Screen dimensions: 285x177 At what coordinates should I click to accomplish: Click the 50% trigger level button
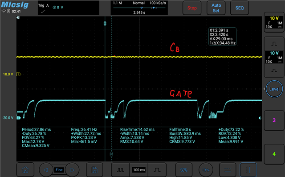coord(184,170)
